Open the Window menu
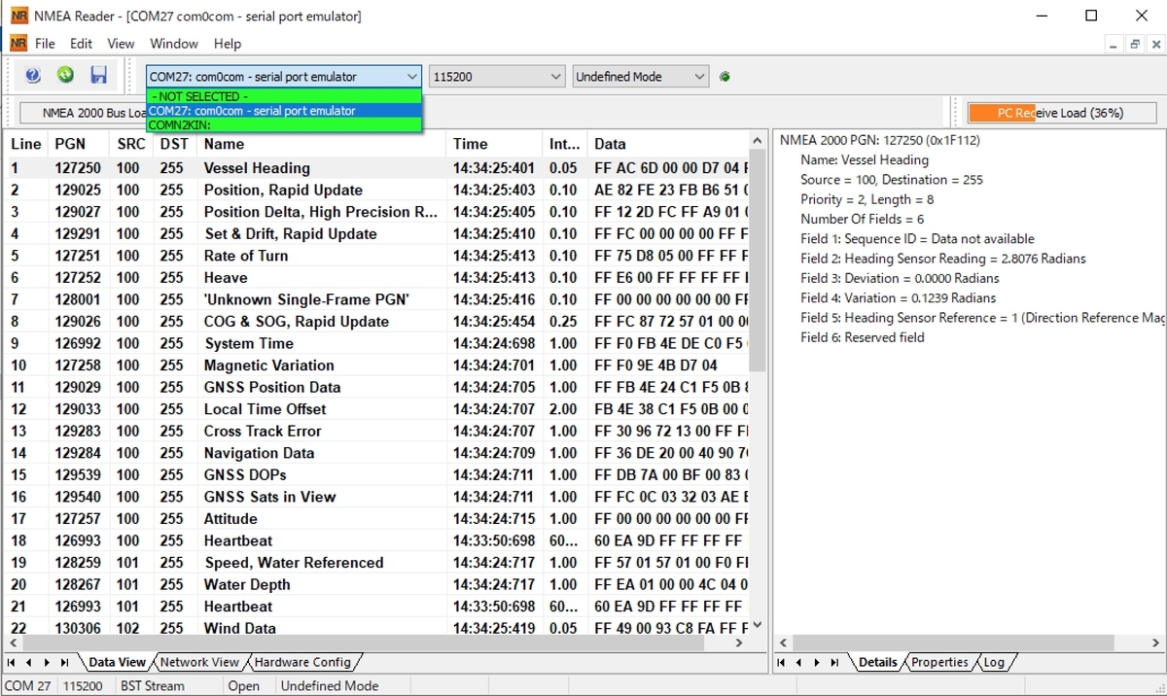The width and height of the screenshot is (1167, 696). [x=174, y=44]
